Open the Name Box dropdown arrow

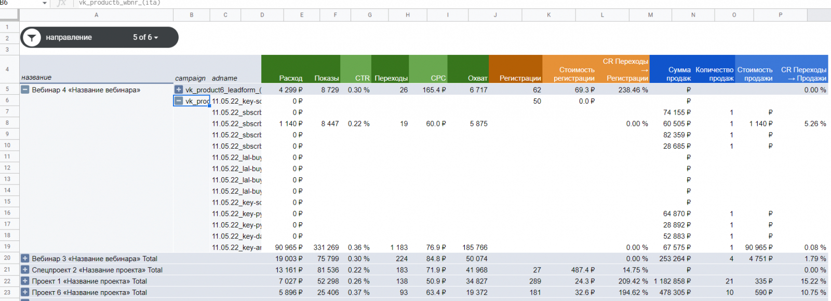pos(44,3)
